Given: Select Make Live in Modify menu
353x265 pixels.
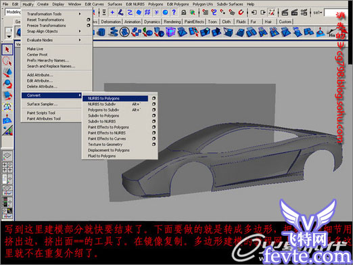Looking at the screenshot, I should [35, 49].
